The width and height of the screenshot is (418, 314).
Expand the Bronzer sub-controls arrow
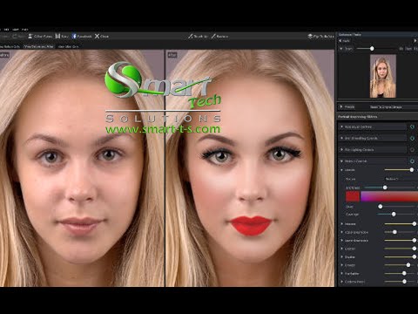pyautogui.click(x=341, y=265)
